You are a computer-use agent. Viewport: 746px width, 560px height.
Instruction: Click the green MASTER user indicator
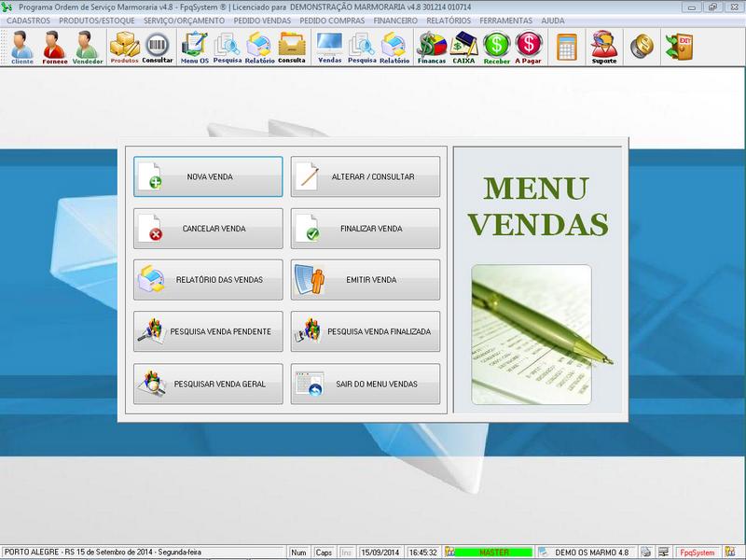coord(493,553)
